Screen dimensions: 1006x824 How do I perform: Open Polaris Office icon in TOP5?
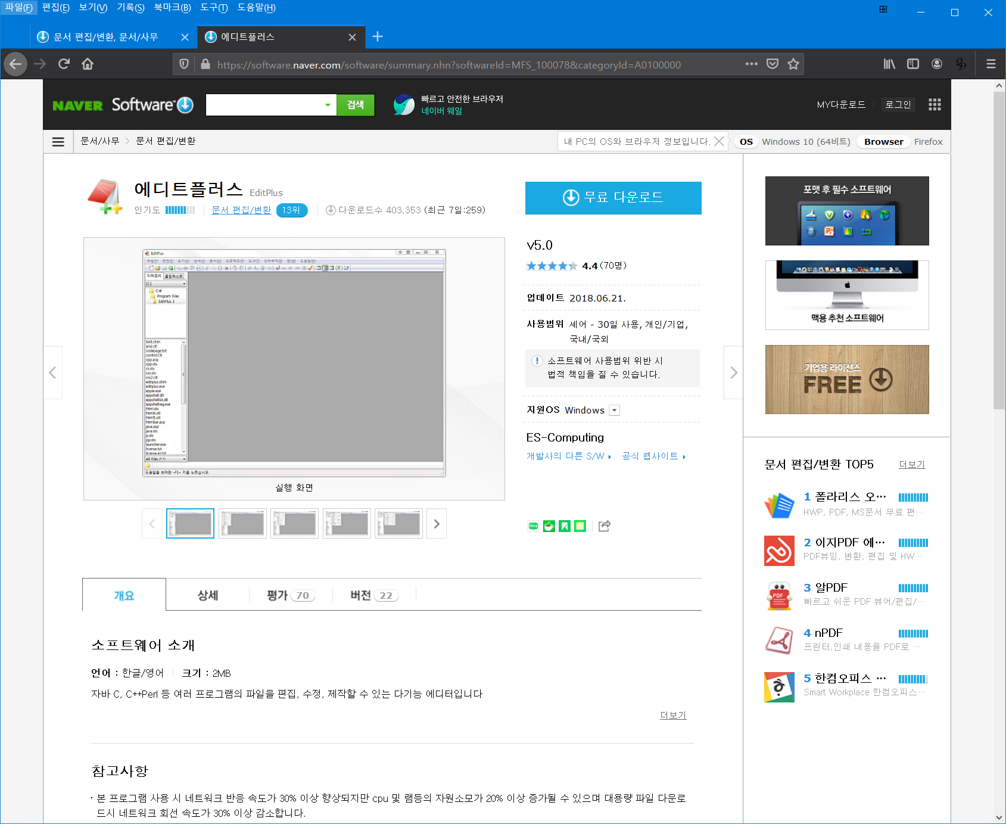click(779, 506)
